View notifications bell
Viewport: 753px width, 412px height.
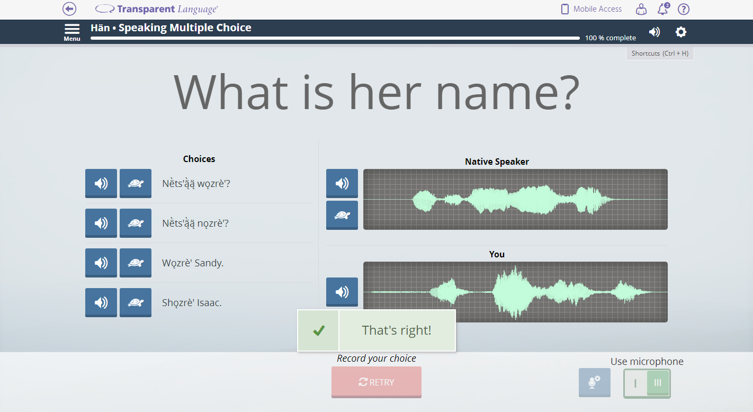(662, 9)
